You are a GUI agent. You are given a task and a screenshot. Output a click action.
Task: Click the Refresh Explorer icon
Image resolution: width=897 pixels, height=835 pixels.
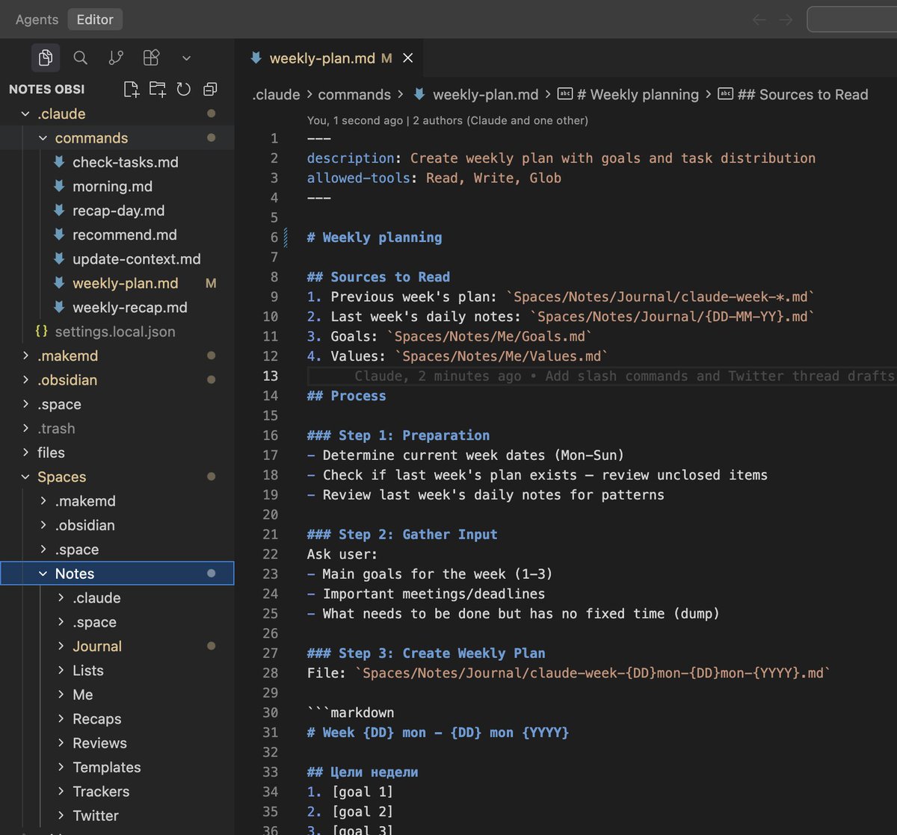[184, 90]
